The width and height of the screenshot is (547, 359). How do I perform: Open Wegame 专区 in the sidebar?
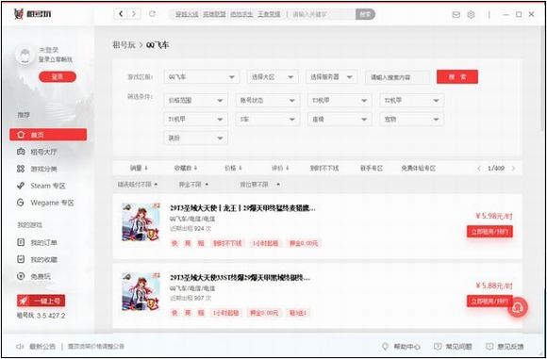(45, 203)
